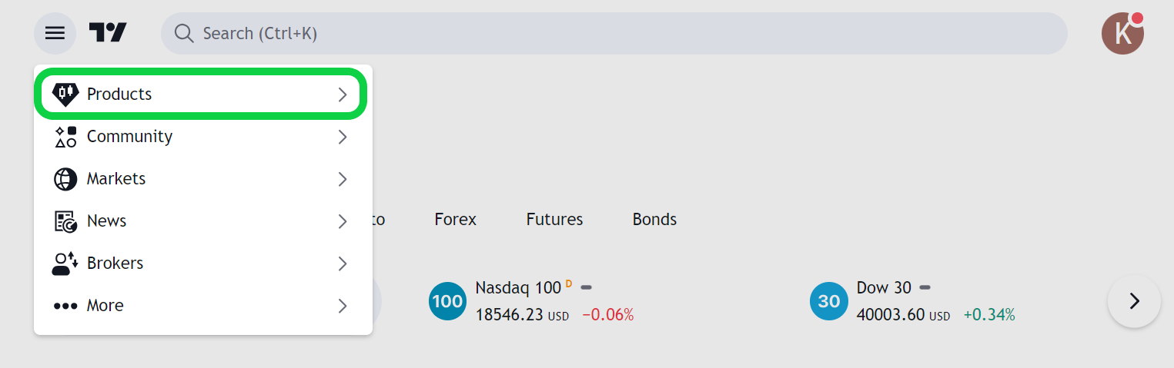1174x368 pixels.
Task: Open the Bonds tab
Action: (x=654, y=220)
